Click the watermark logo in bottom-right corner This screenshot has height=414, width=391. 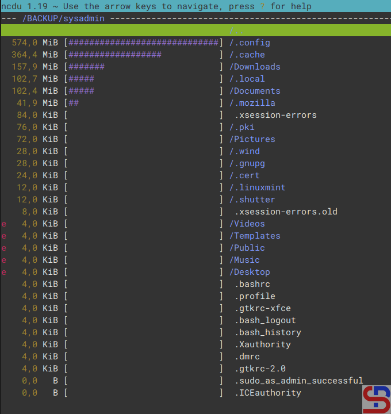point(376,400)
